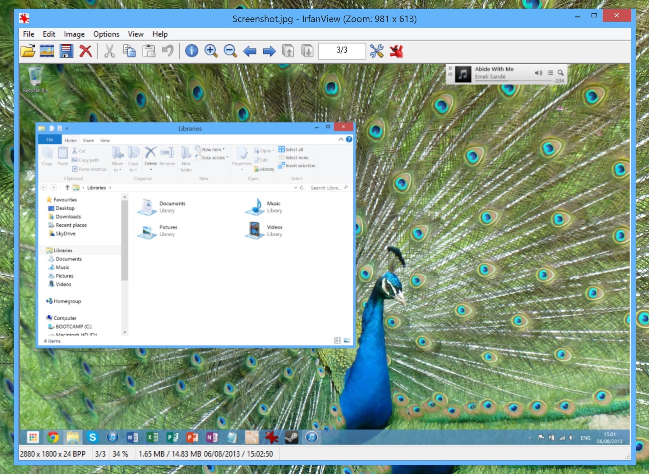This screenshot has width=649, height=474.
Task: Zoom out using the magnifier minus icon
Action: pos(230,51)
